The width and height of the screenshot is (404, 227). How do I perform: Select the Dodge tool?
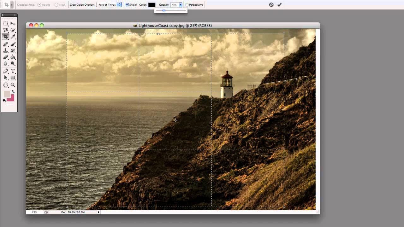coord(13,64)
